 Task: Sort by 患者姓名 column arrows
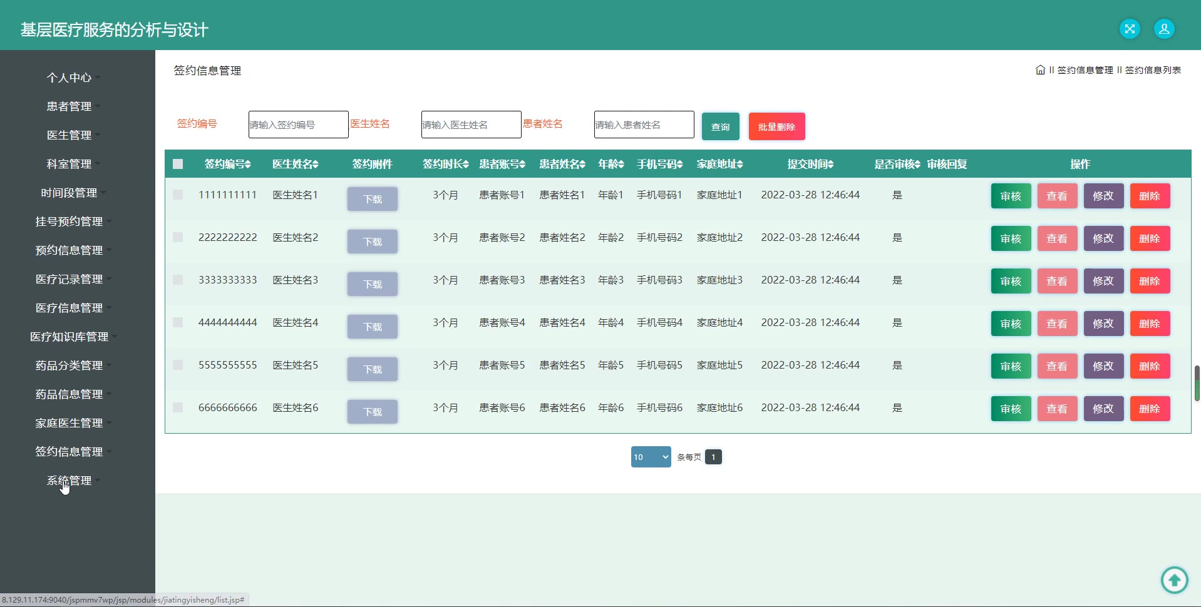click(582, 165)
